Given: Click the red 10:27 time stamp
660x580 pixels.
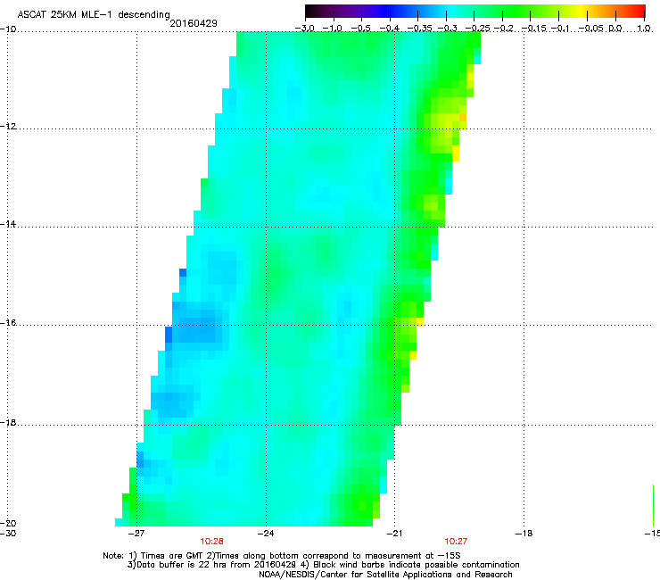Looking at the screenshot, I should click(x=456, y=542).
